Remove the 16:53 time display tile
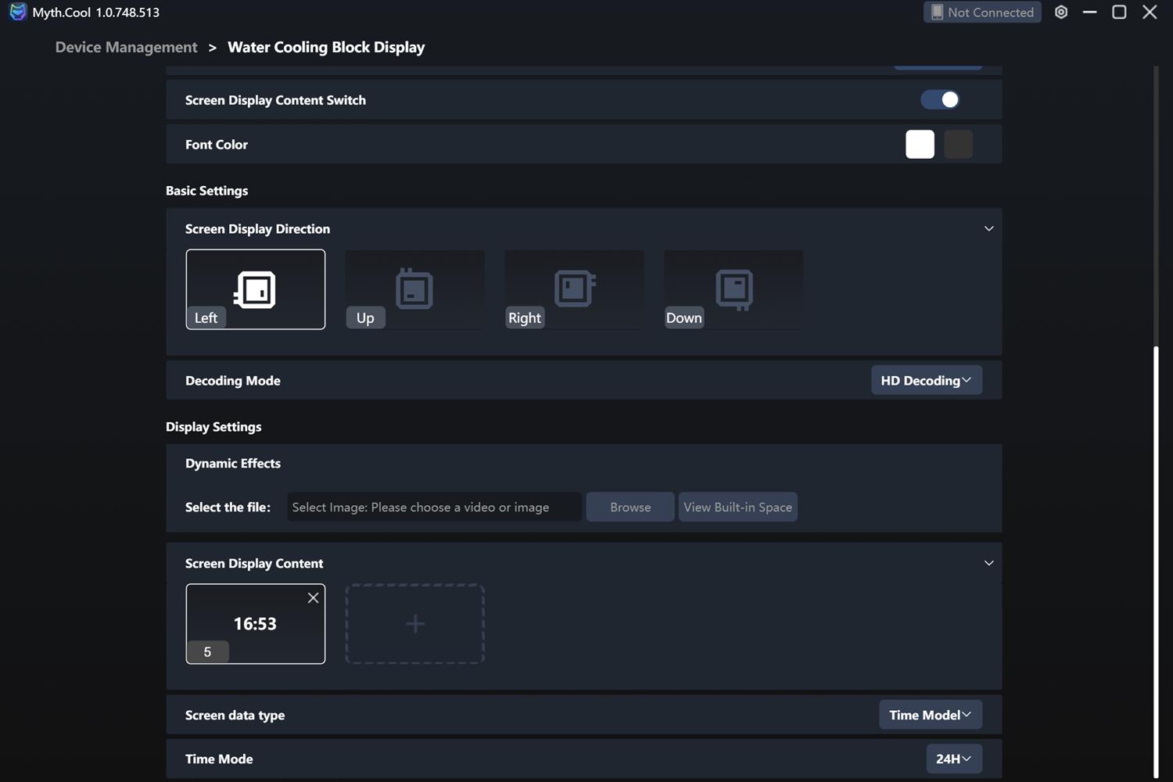The image size is (1173, 782). tap(313, 598)
